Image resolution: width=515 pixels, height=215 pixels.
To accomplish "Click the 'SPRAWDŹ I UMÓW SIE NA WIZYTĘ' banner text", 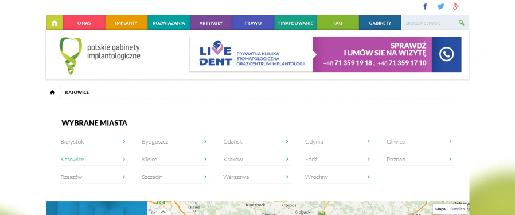I will 385,49.
